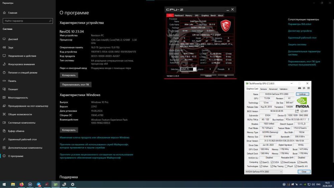This screenshot has width=334, height=188.
Task: Open the Дисплей settings page
Action: 13,39
